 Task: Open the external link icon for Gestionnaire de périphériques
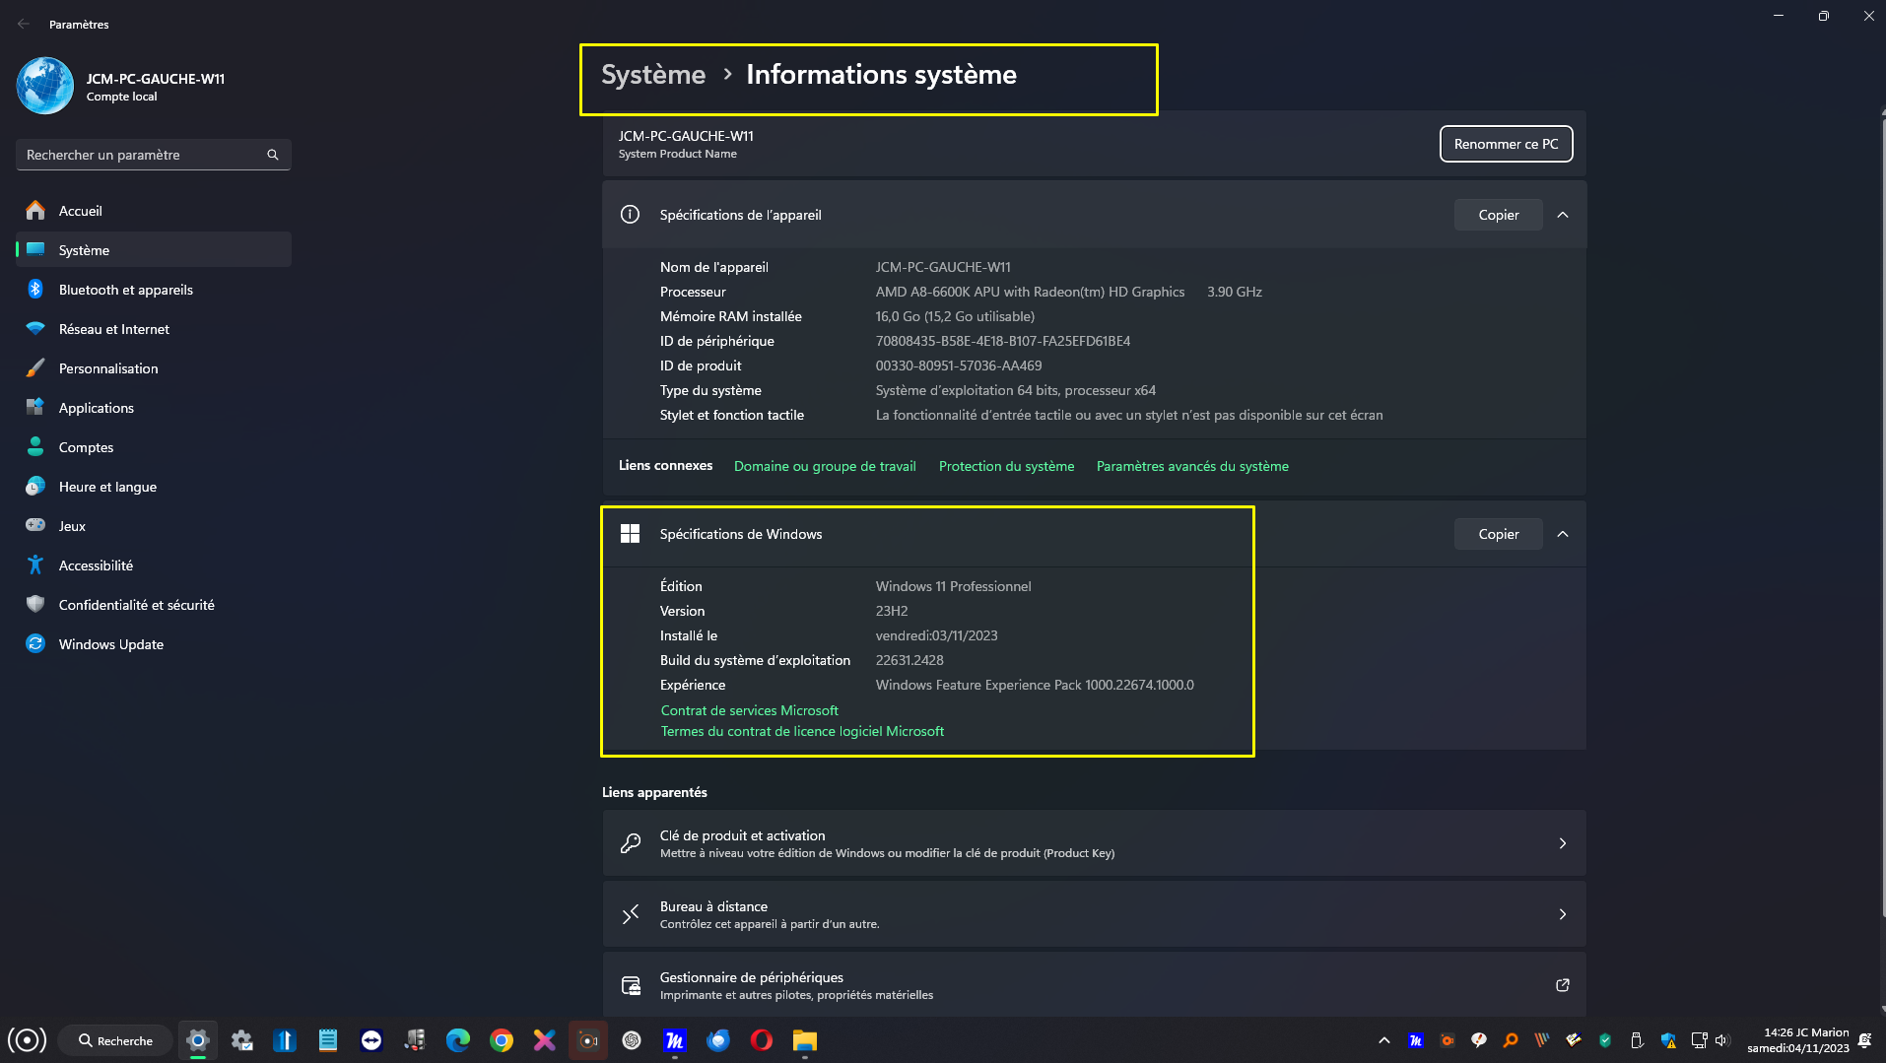(x=1562, y=985)
